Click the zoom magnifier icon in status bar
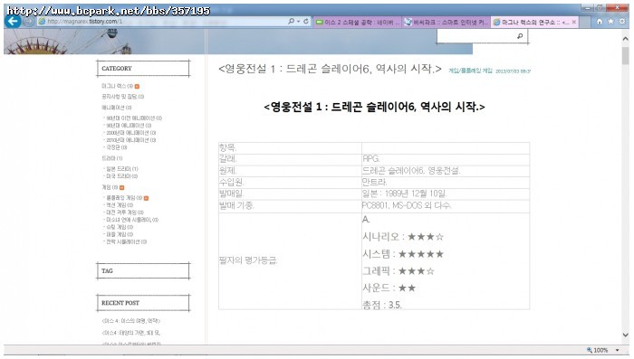The width and height of the screenshot is (634, 359). (590, 350)
